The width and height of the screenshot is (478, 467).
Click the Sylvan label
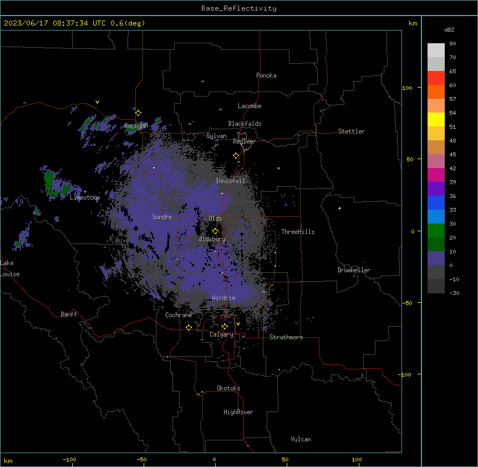pyautogui.click(x=216, y=136)
